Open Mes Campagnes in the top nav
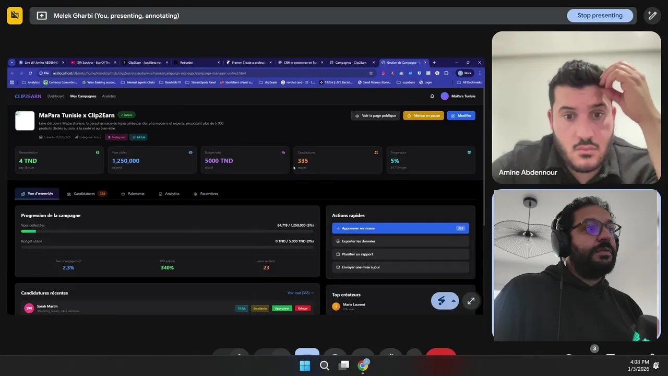The height and width of the screenshot is (376, 668). pyautogui.click(x=83, y=96)
